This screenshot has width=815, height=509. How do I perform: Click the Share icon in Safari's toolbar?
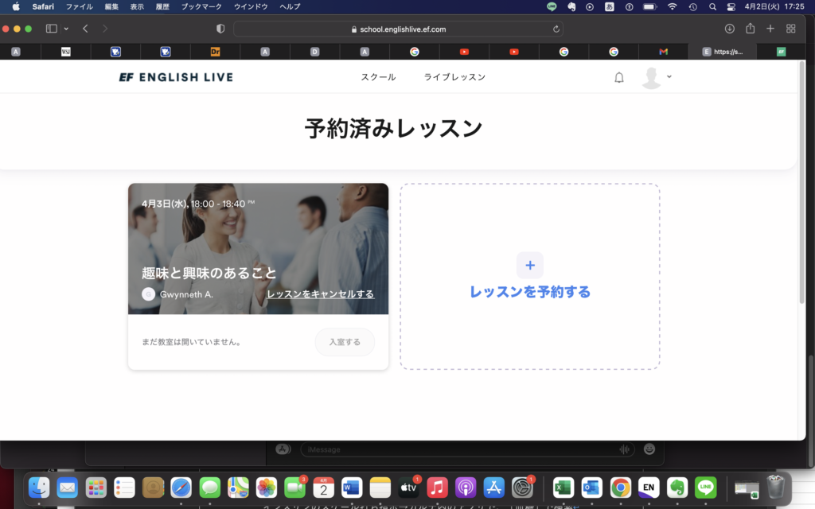[x=749, y=27]
